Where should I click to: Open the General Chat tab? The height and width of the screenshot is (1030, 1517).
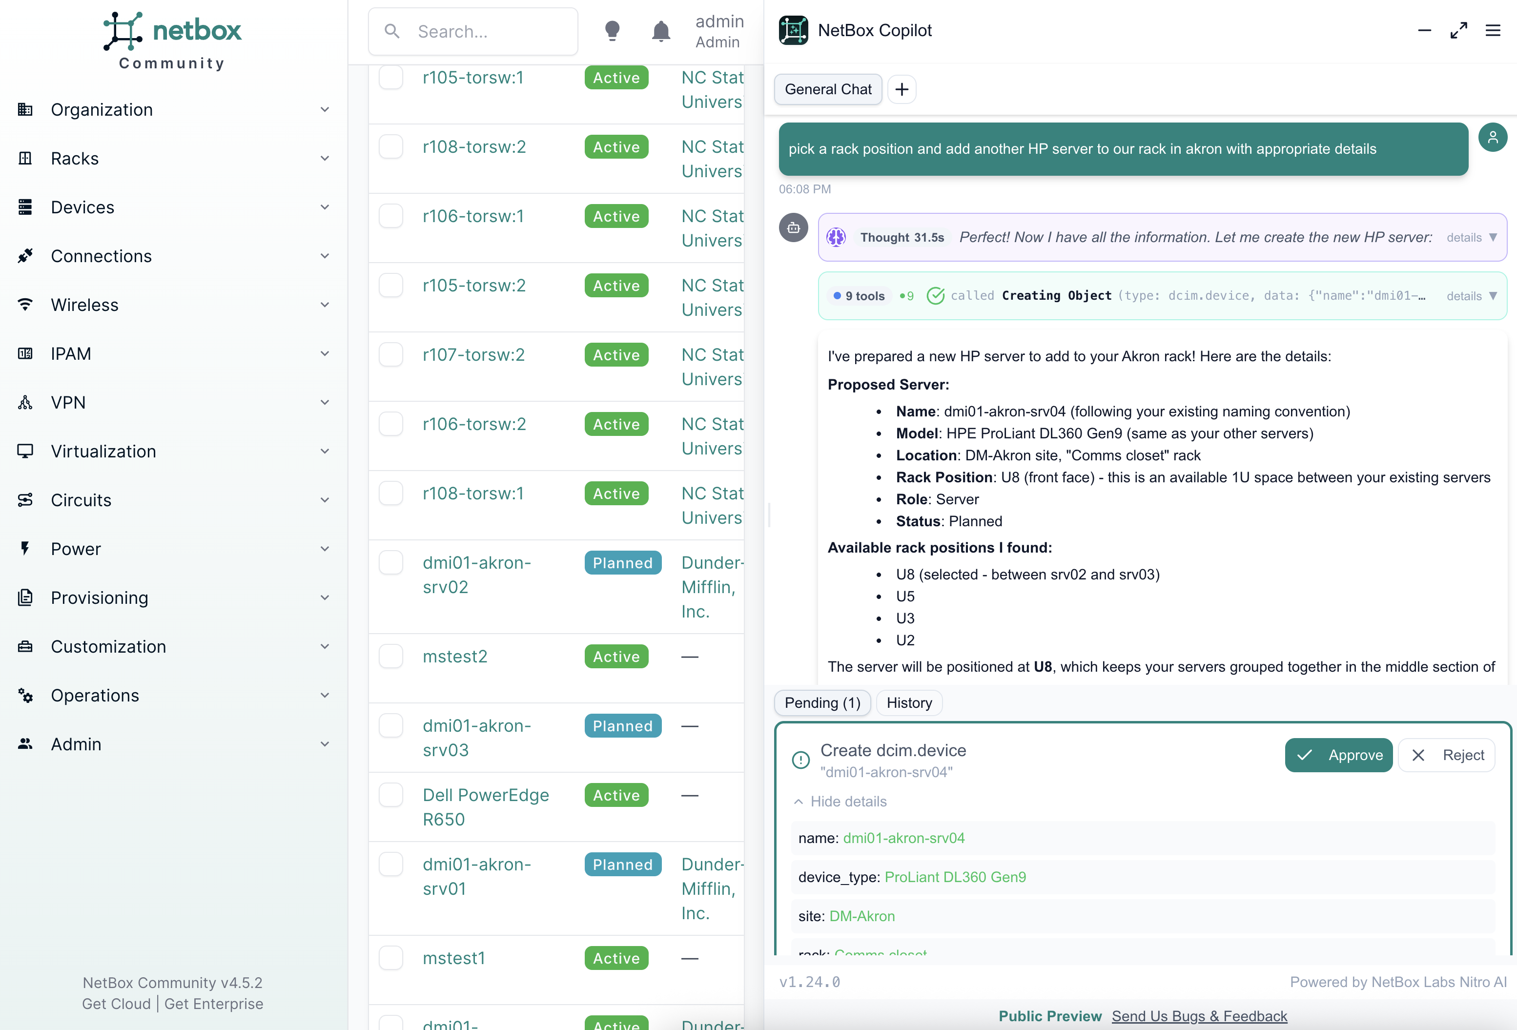(x=828, y=89)
